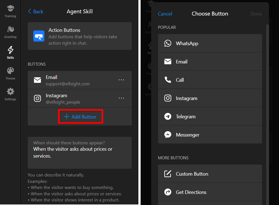279x205 pixels.
Task: Choose Custom Button option
Action: [x=210, y=174]
